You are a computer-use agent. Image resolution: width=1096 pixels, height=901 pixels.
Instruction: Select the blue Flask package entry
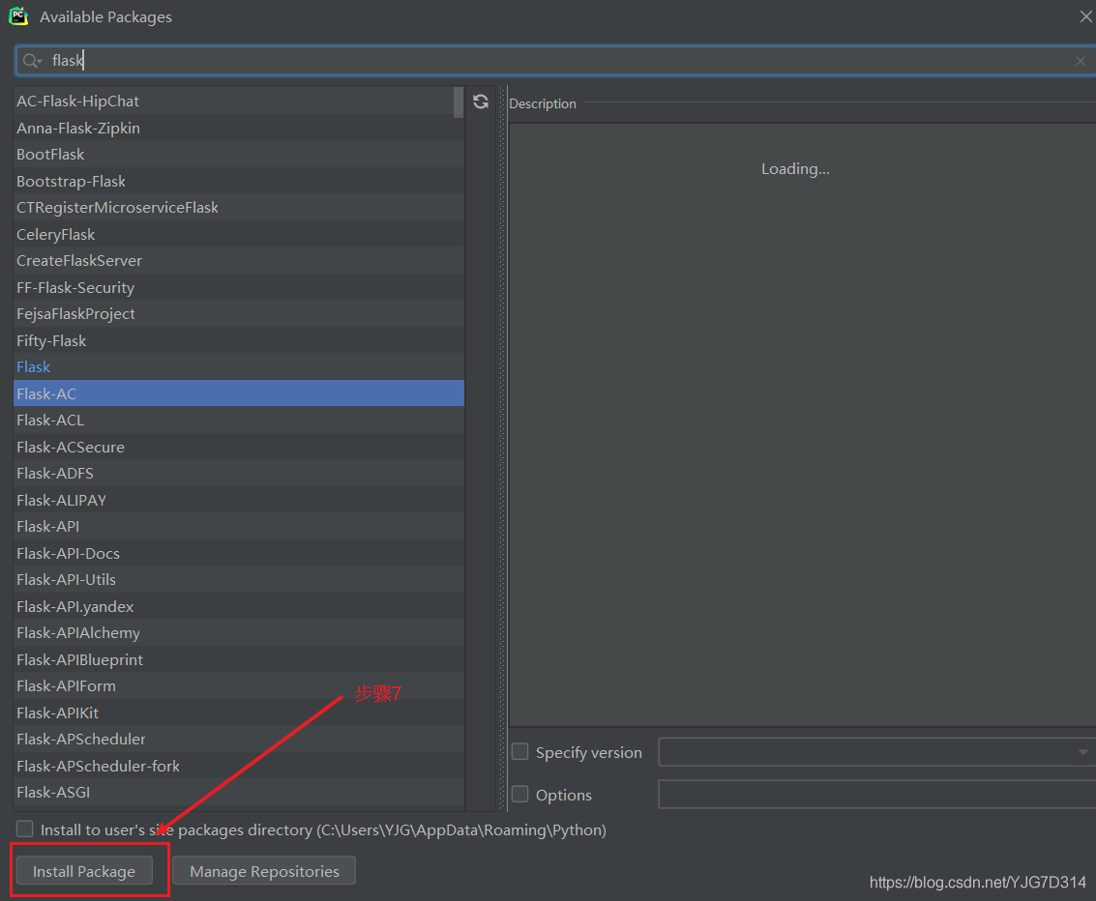click(239, 366)
